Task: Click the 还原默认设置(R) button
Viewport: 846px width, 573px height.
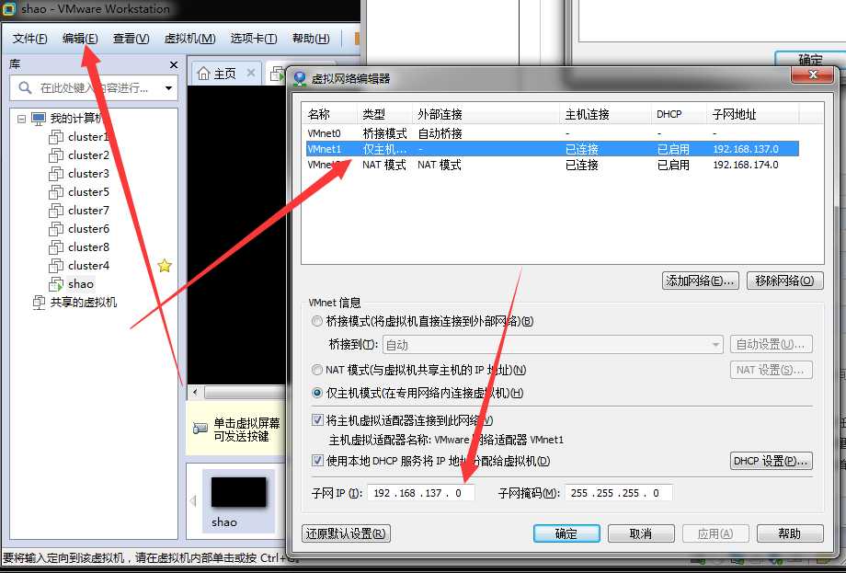Action: pos(346,533)
